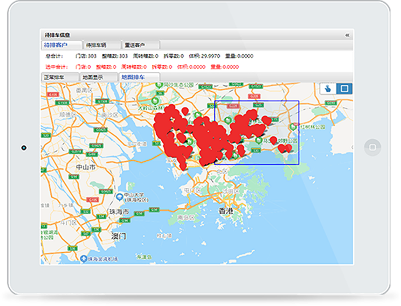Click the 香港 city label on map

[x=226, y=211]
